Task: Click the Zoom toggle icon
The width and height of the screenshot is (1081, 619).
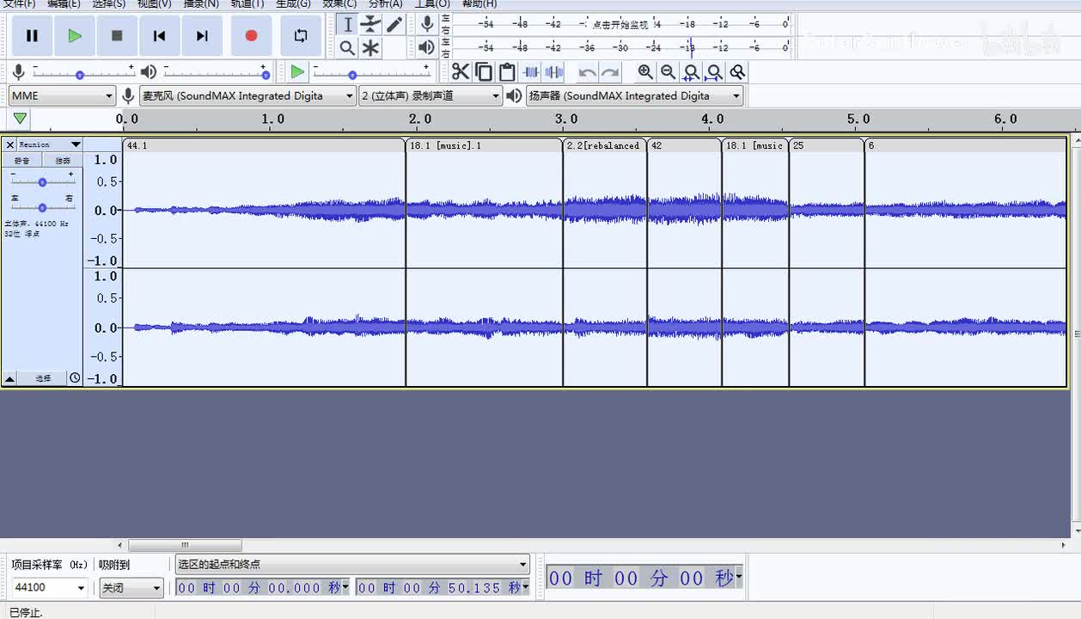Action: click(737, 72)
